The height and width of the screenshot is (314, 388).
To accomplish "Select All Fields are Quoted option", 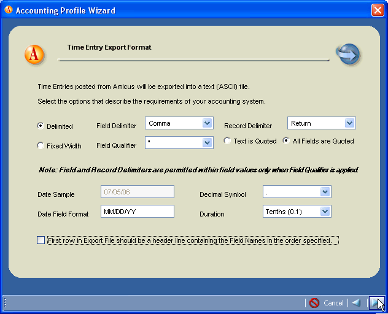I will tap(286, 141).
